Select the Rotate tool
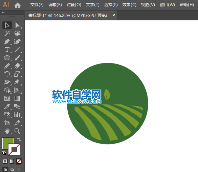Image resolution: width=198 pixels, height=172 pixels. click(x=7, y=74)
